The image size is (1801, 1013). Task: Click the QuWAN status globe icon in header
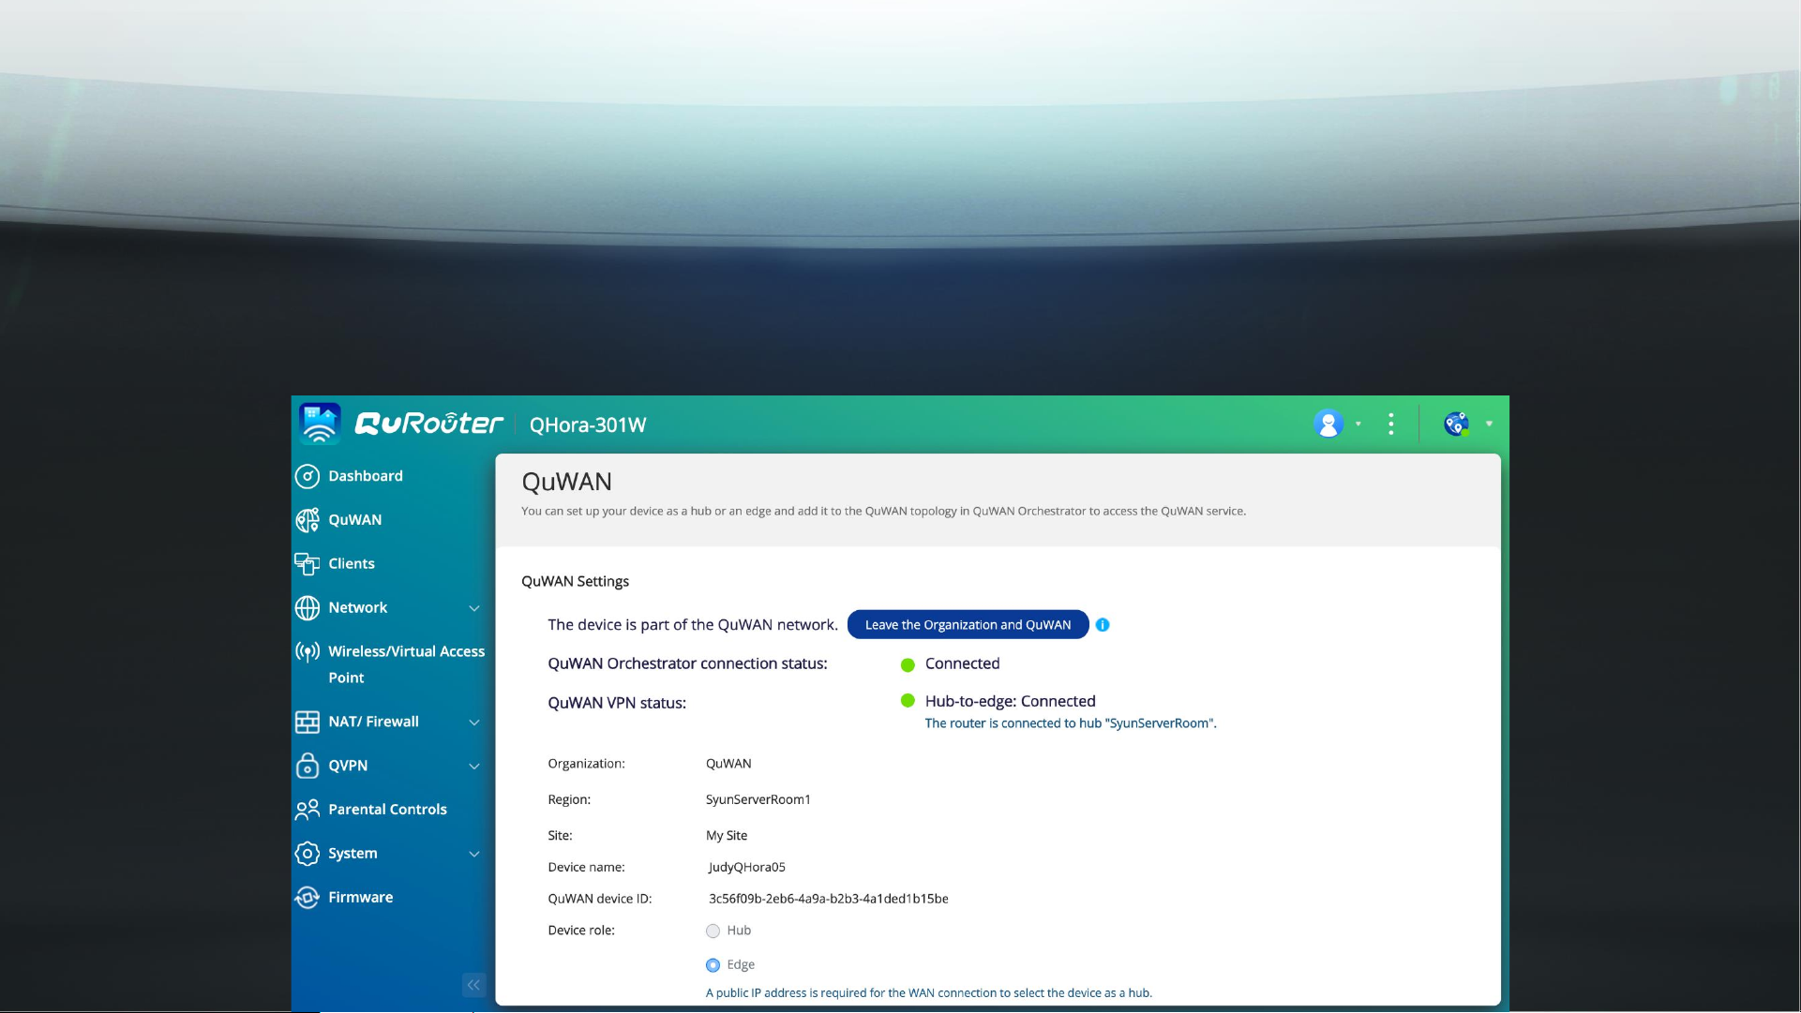pyautogui.click(x=1456, y=424)
